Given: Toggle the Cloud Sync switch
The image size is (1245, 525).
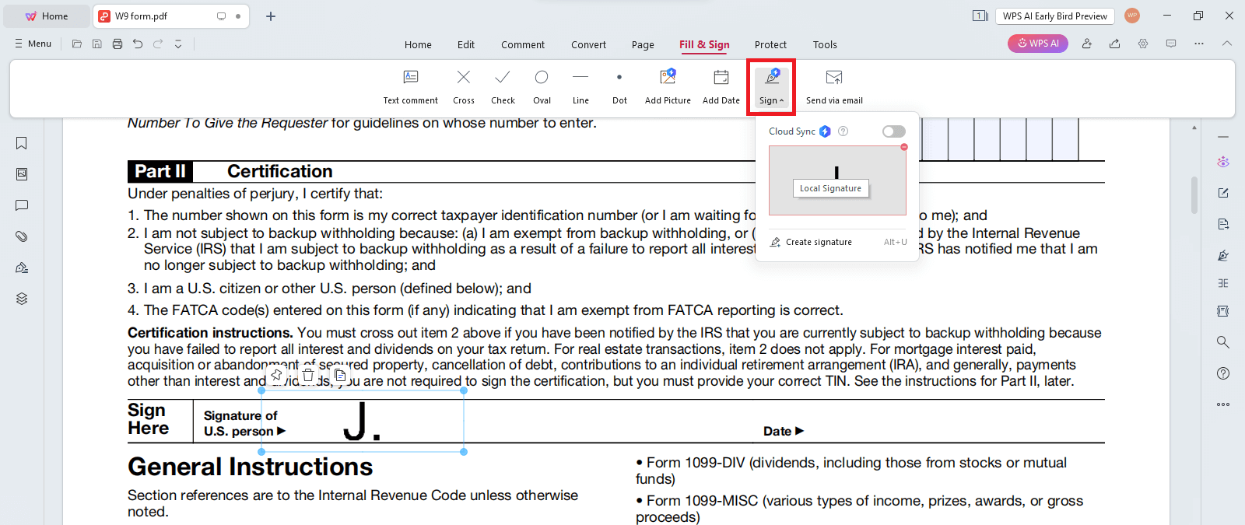Looking at the screenshot, I should (x=893, y=131).
